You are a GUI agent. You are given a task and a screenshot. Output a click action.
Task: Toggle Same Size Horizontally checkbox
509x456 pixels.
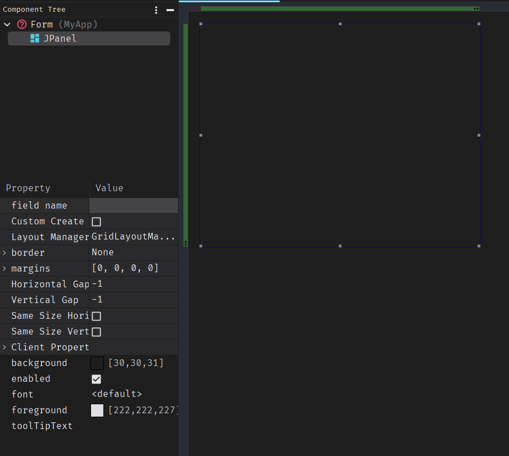(x=96, y=316)
